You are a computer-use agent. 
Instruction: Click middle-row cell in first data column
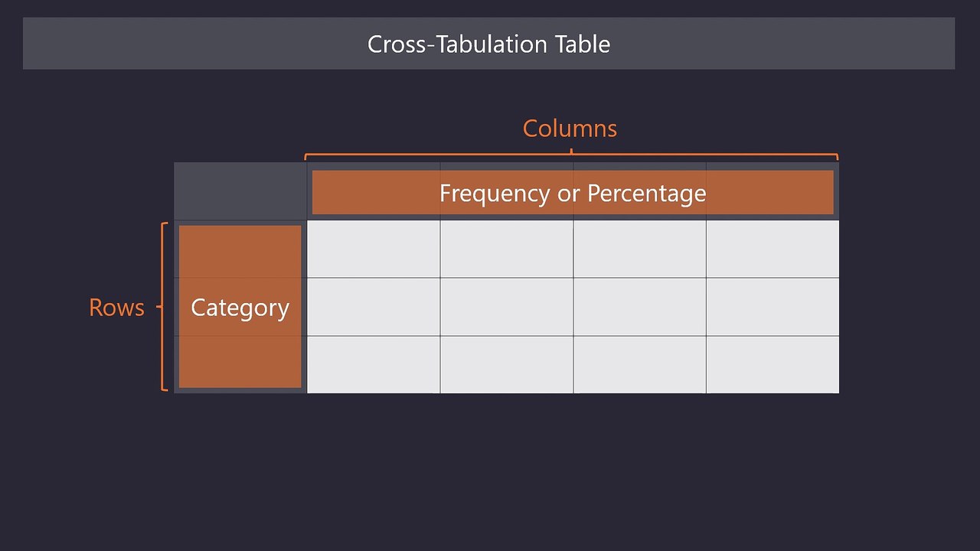374,307
